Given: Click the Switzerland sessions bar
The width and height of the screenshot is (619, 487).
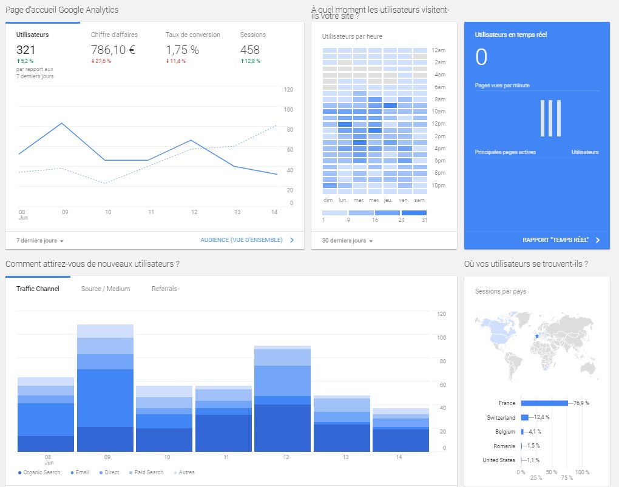Looking at the screenshot, I should [525, 417].
